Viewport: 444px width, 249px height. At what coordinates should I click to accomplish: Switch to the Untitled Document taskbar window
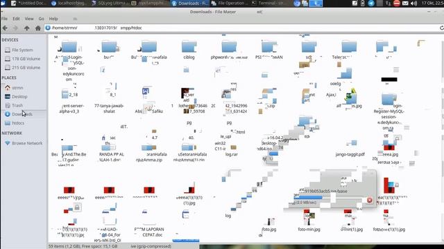(x=28, y=3)
